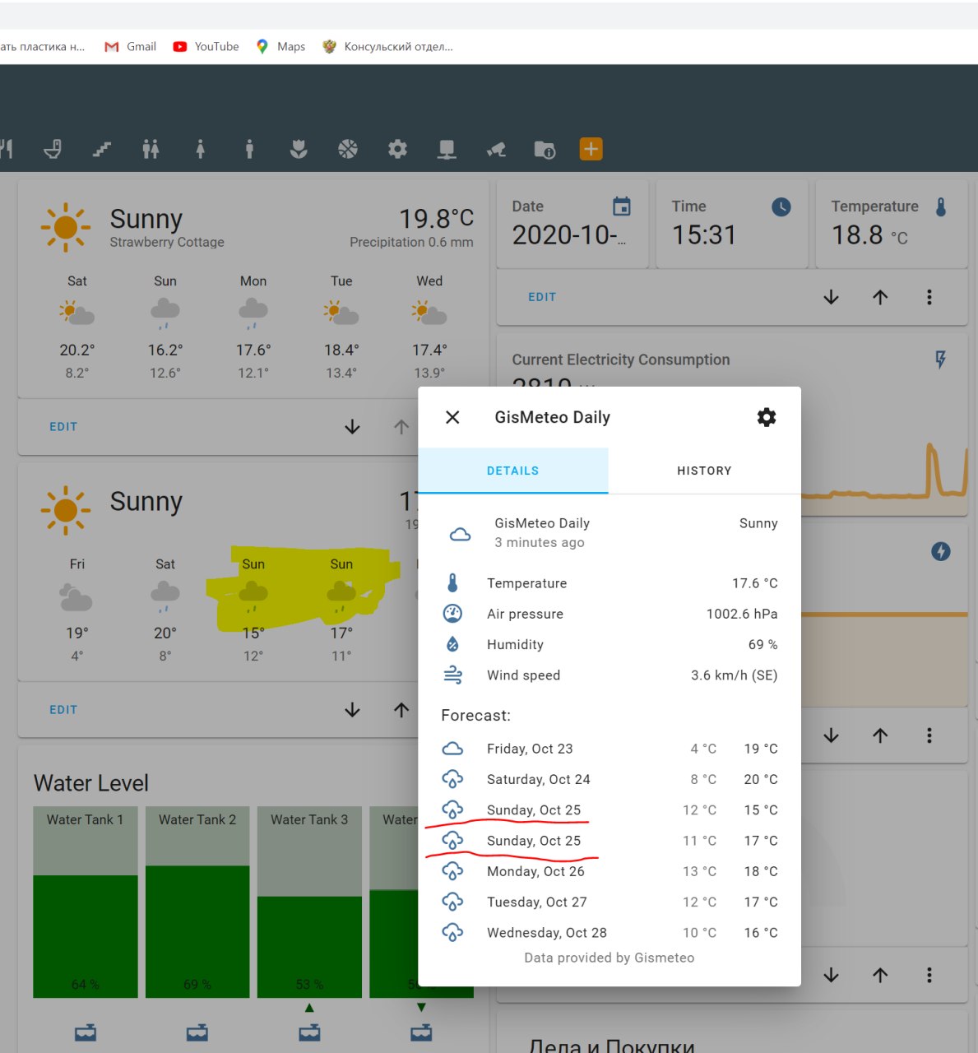
Task: Click Water Tank 2 level bar
Action: pos(197,902)
